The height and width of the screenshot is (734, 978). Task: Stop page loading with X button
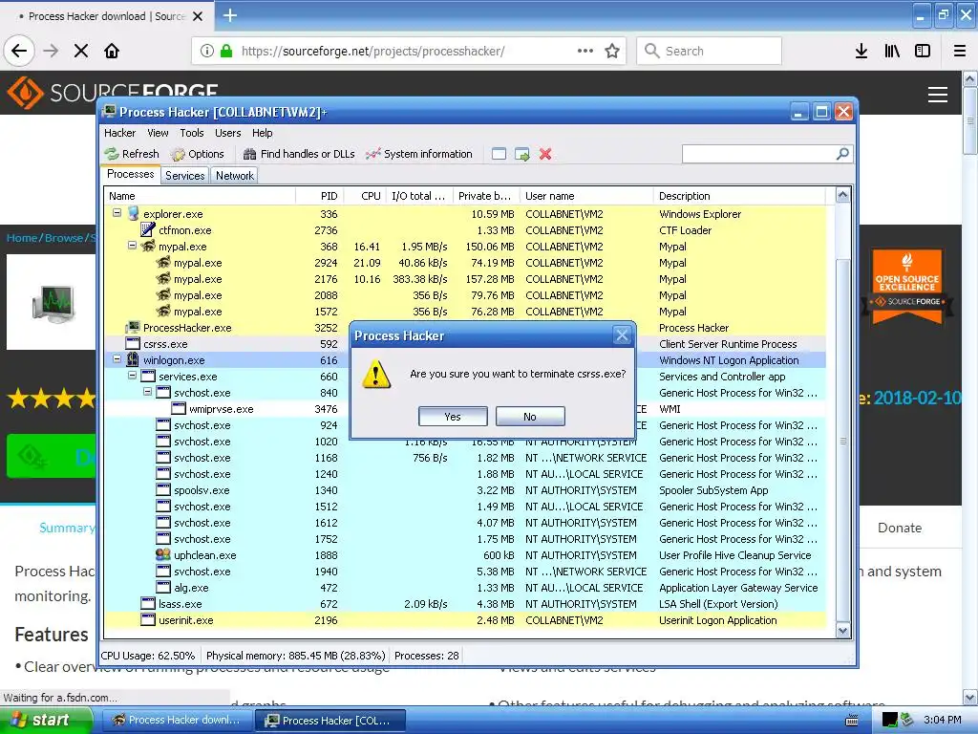[81, 51]
